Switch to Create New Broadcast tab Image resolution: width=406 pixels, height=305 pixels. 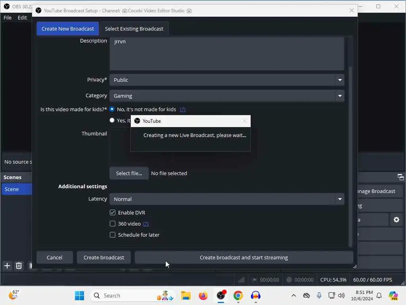pyautogui.click(x=67, y=29)
